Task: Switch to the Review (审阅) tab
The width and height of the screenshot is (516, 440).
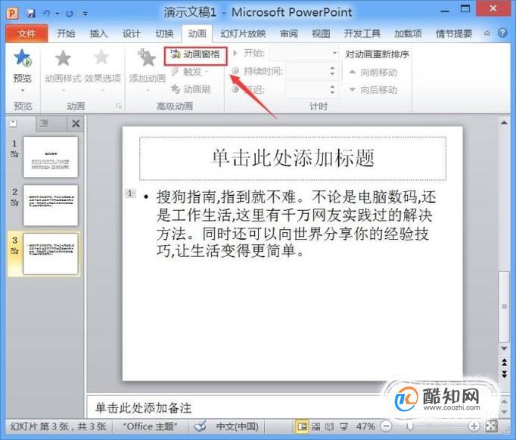Action: tap(288, 33)
